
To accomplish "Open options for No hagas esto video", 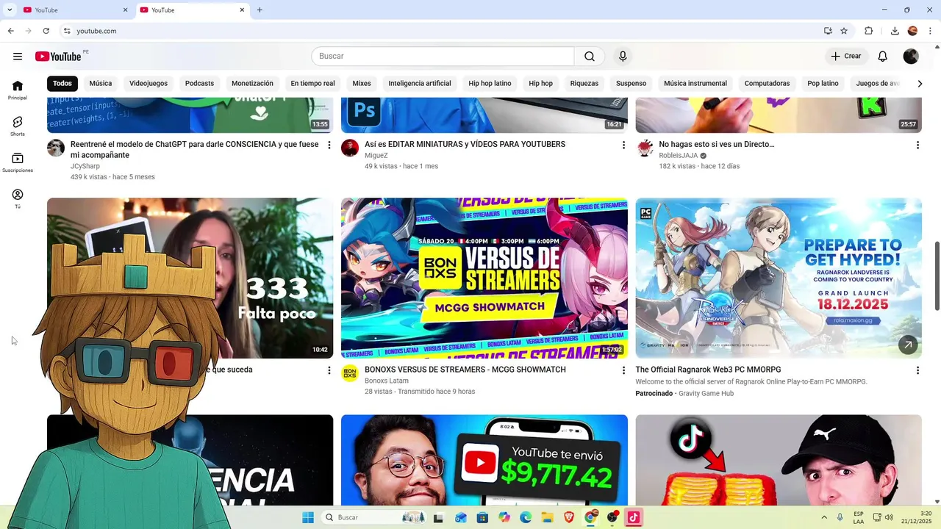I will (917, 145).
